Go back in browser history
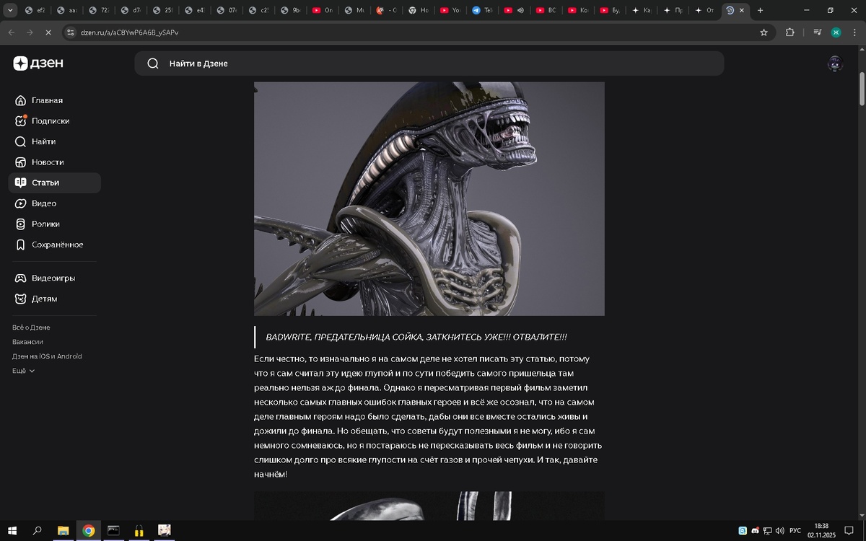 [12, 32]
